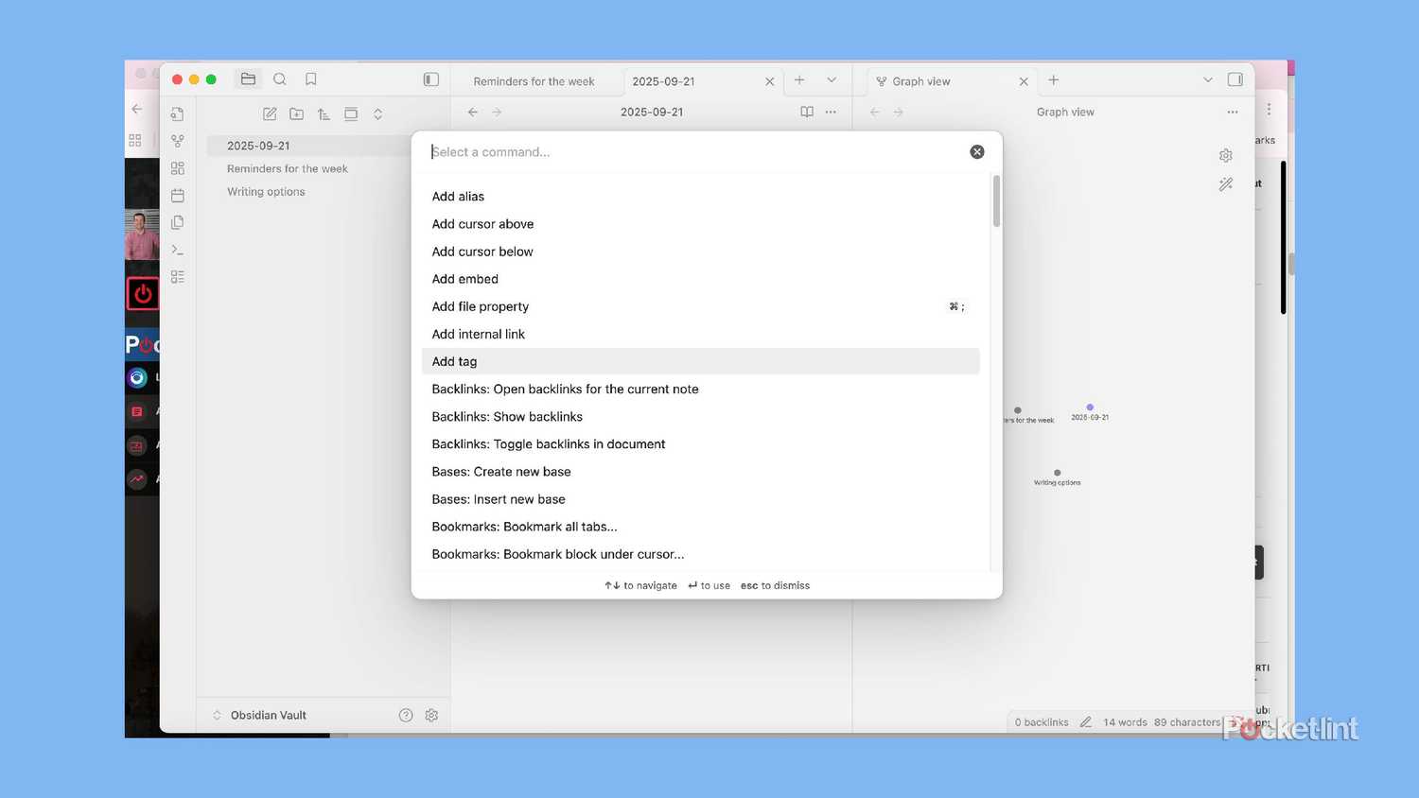Open graph settings gear in Graph view
The image size is (1419, 798).
tap(1226, 156)
